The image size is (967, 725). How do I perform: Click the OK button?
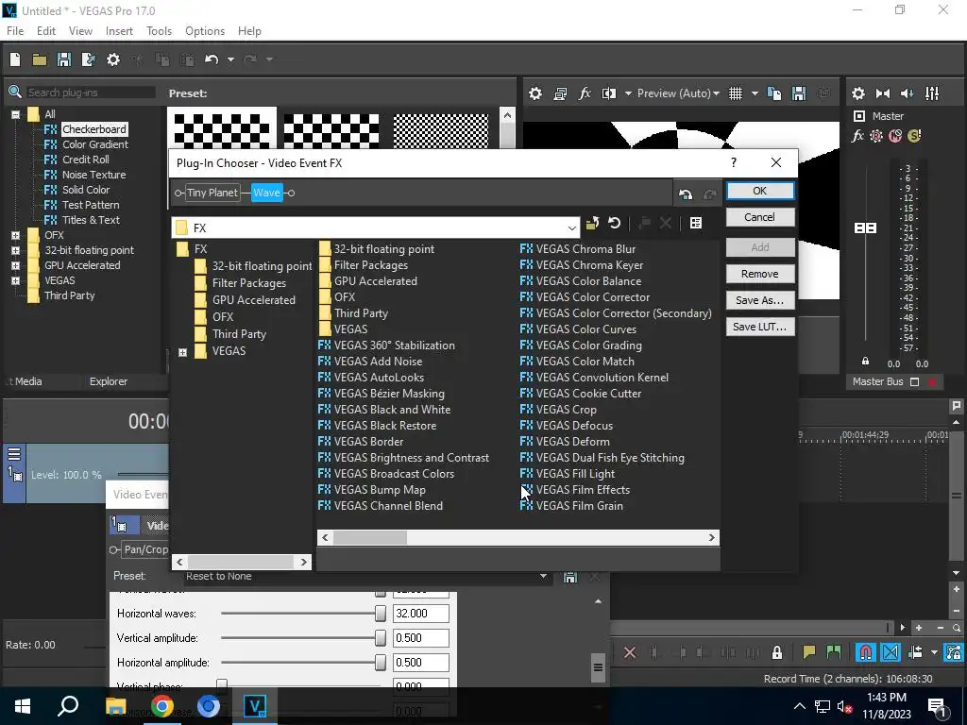(x=760, y=191)
